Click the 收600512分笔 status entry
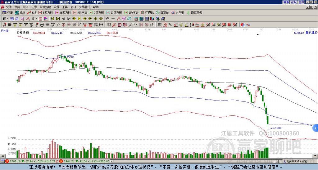Viewport: 318px width, 170px height. (297, 161)
